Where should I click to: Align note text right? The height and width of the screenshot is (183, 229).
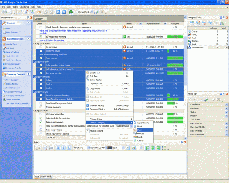(158, 148)
